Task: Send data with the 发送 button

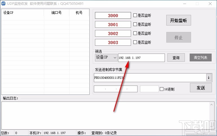Action: (x=201, y=88)
